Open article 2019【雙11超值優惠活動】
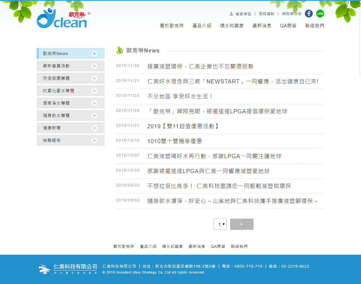The image size is (361, 284). tap(183, 126)
